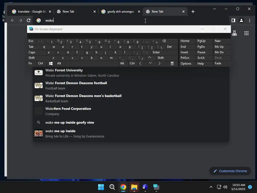Select Wakefern Food Corporation suggestion

tap(131, 111)
